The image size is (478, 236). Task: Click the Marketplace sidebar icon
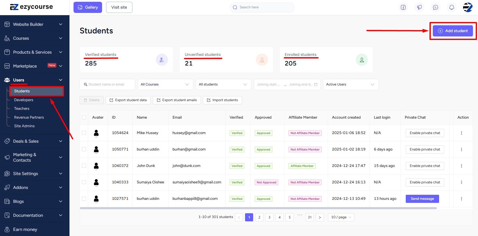7,66
